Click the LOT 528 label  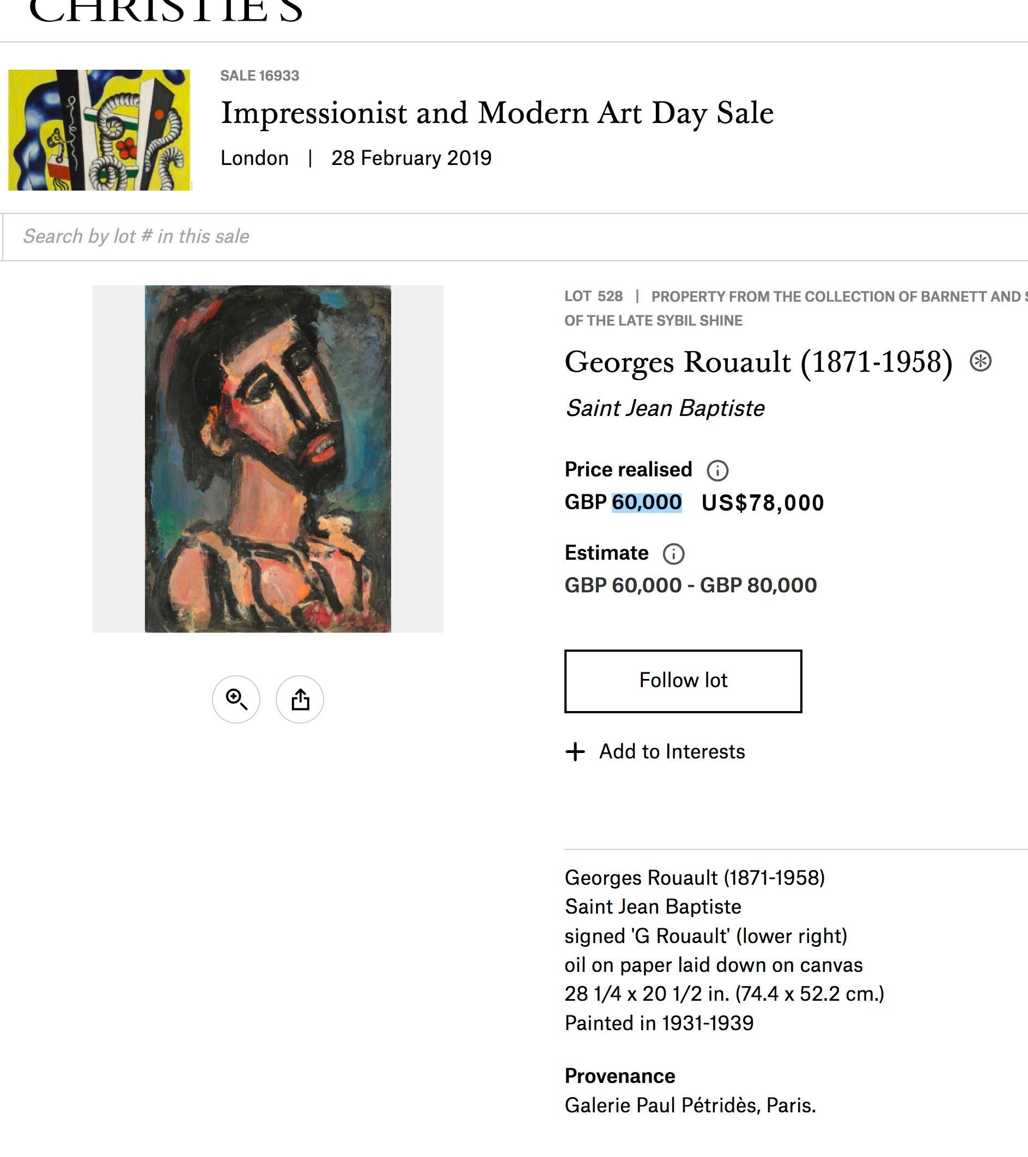tap(593, 296)
